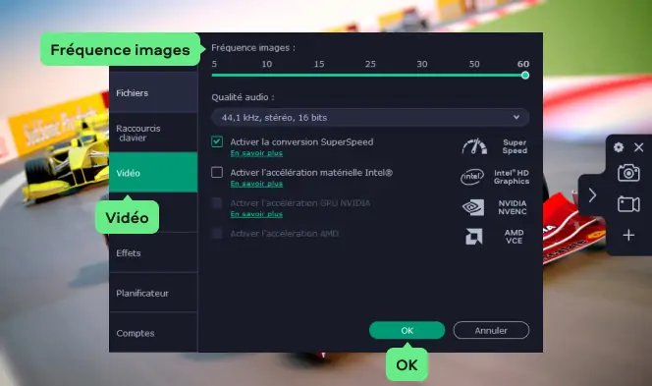
Task: Click the NVIDIA NVENC logo icon
Action: click(473, 207)
